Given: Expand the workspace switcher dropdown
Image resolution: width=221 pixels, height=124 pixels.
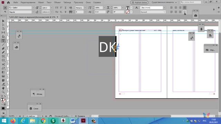Looking at the screenshot, I should coord(176,2).
